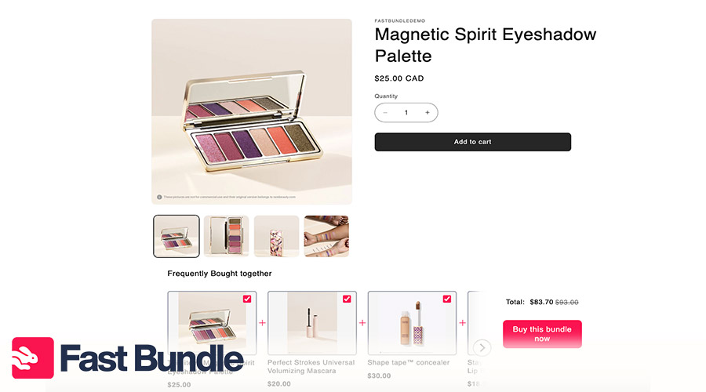Click the main eyeshadow palette image
The image size is (706, 392).
(252, 111)
